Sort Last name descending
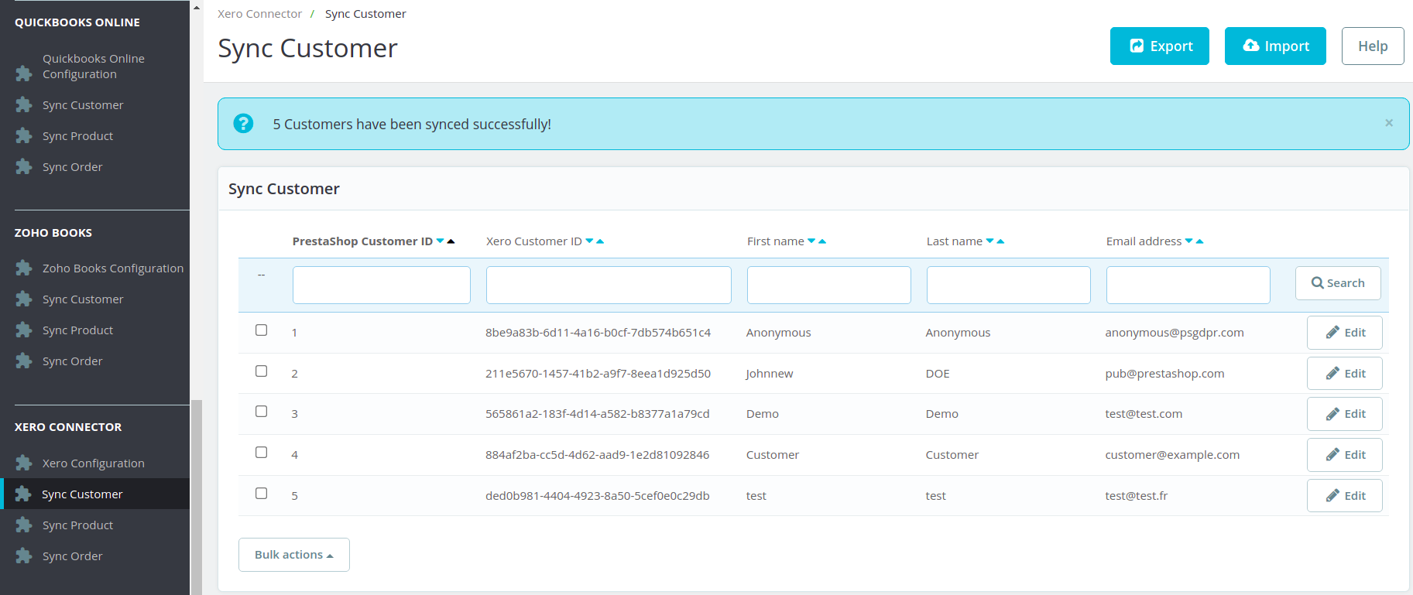This screenshot has width=1413, height=595. [989, 241]
